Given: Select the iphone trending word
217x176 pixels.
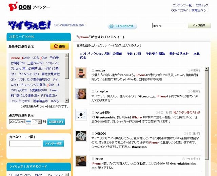Looking at the screenshot, I should pyautogui.click(x=15, y=58).
